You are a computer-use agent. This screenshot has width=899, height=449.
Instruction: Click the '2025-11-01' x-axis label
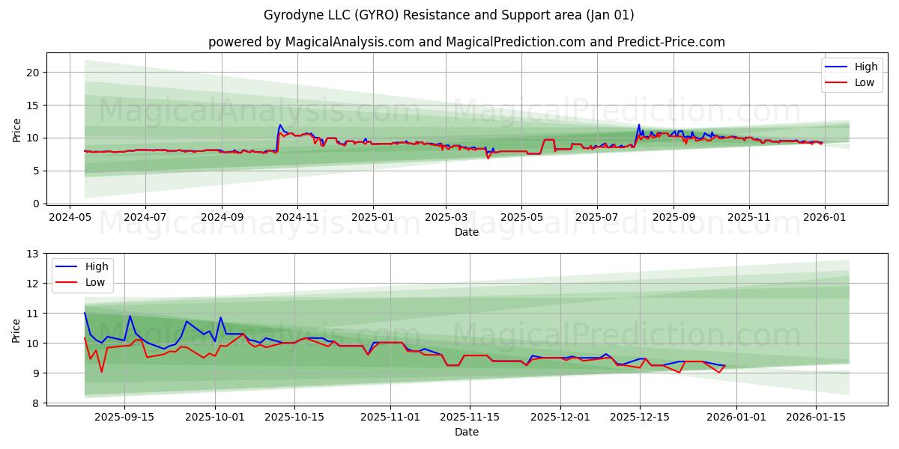(390, 417)
